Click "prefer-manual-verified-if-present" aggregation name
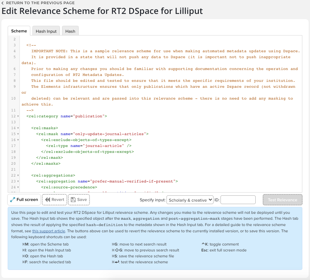This screenshot has width=310, height=280. (x=133, y=181)
